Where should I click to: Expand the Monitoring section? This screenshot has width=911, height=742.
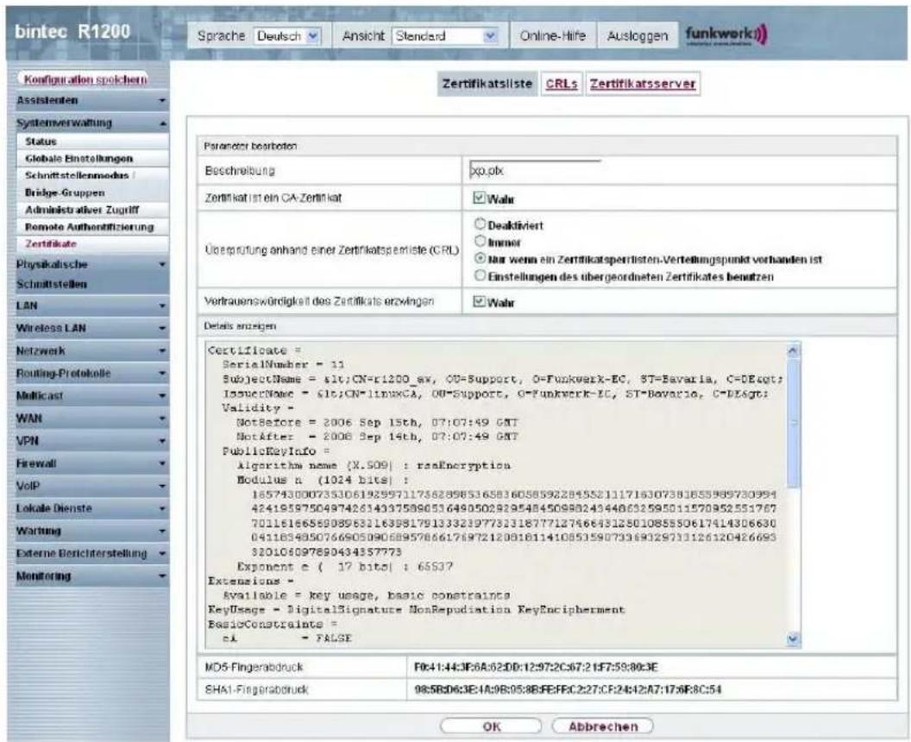tap(89, 576)
